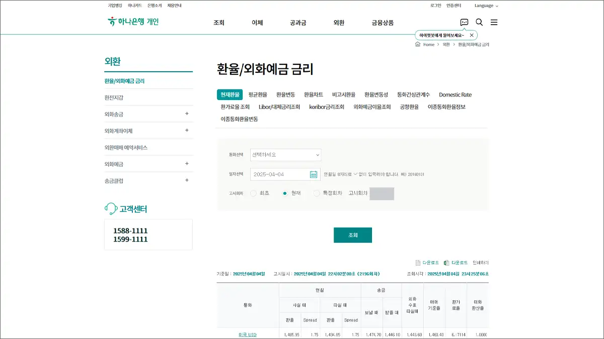Expand the 외화예금 sidebar section

click(186, 163)
